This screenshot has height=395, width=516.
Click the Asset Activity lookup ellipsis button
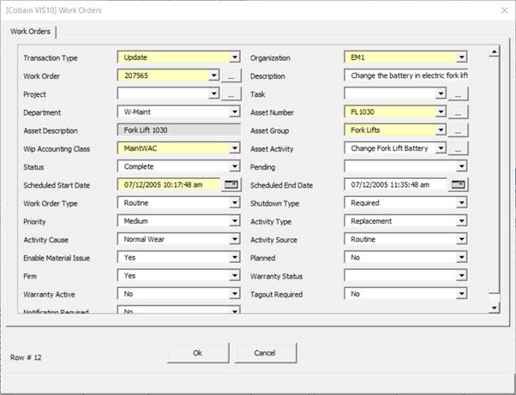(x=459, y=148)
